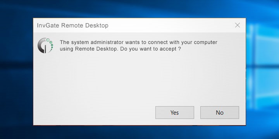Click the desktop background below the dialog
This screenshot has width=279, height=139.
tap(139, 132)
